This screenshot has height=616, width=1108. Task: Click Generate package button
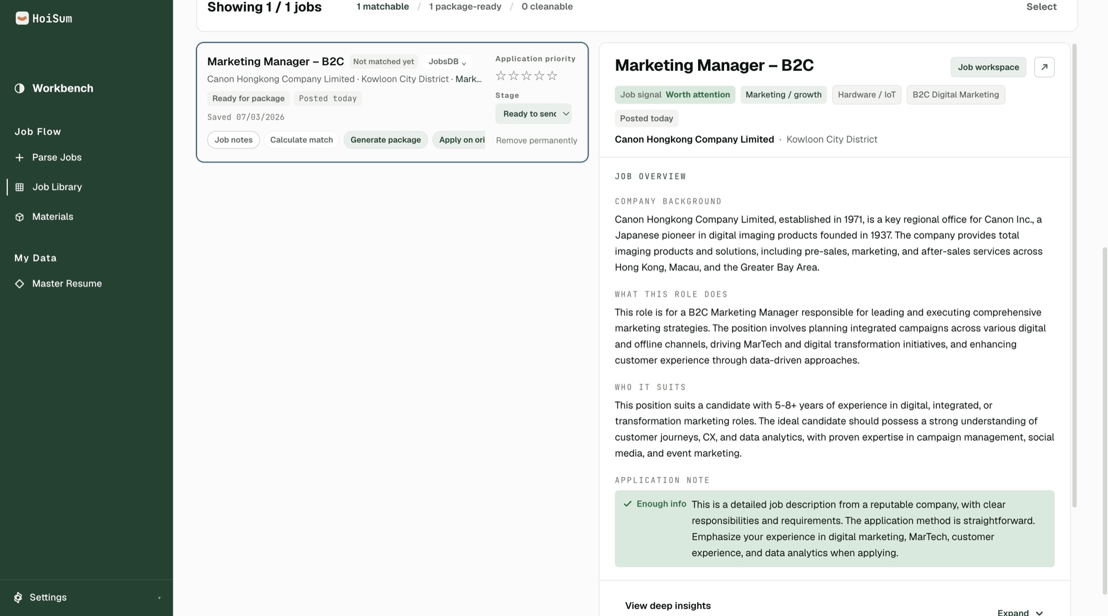coord(386,140)
